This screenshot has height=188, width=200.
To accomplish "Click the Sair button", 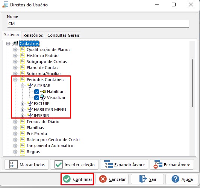I will pos(147,179).
